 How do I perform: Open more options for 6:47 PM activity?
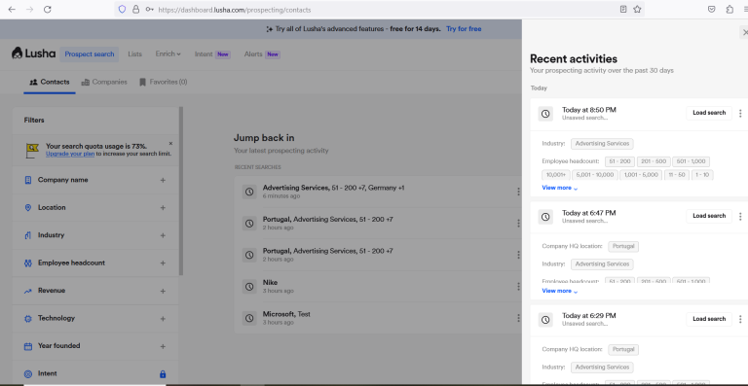(x=740, y=216)
